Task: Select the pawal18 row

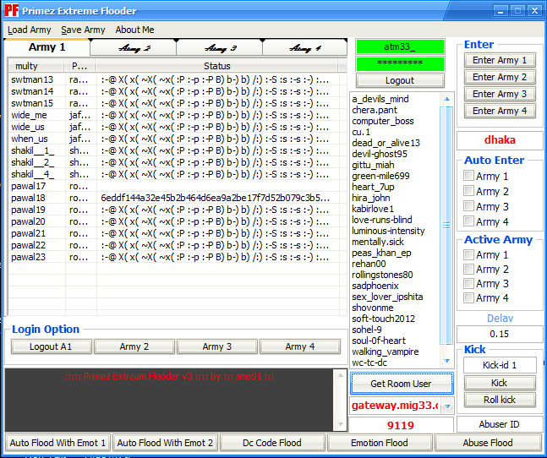Action: (178, 198)
